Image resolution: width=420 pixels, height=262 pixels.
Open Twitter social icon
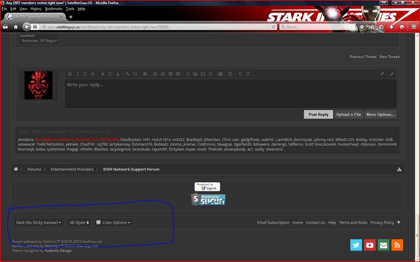[356, 245]
